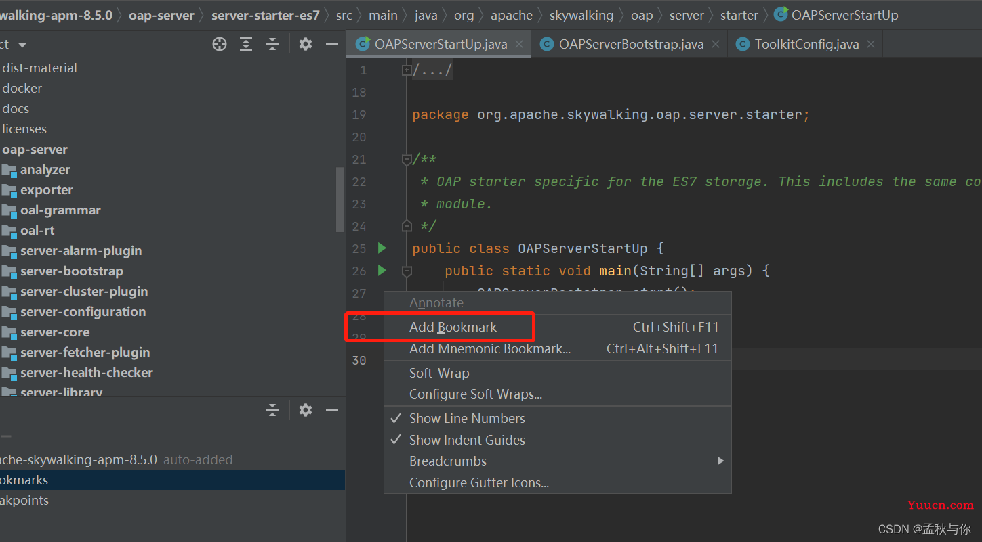Expand all items in project panel

tap(246, 44)
